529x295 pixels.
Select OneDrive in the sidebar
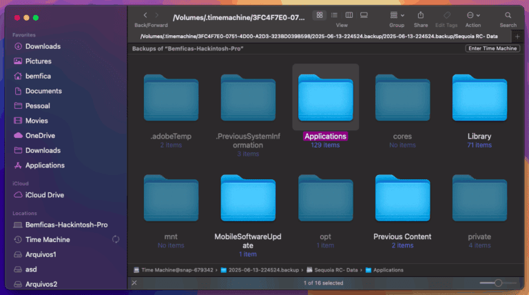(x=40, y=135)
